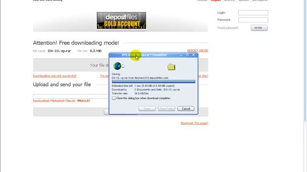Click the Depositfiles Gold Account banner

coord(121,21)
